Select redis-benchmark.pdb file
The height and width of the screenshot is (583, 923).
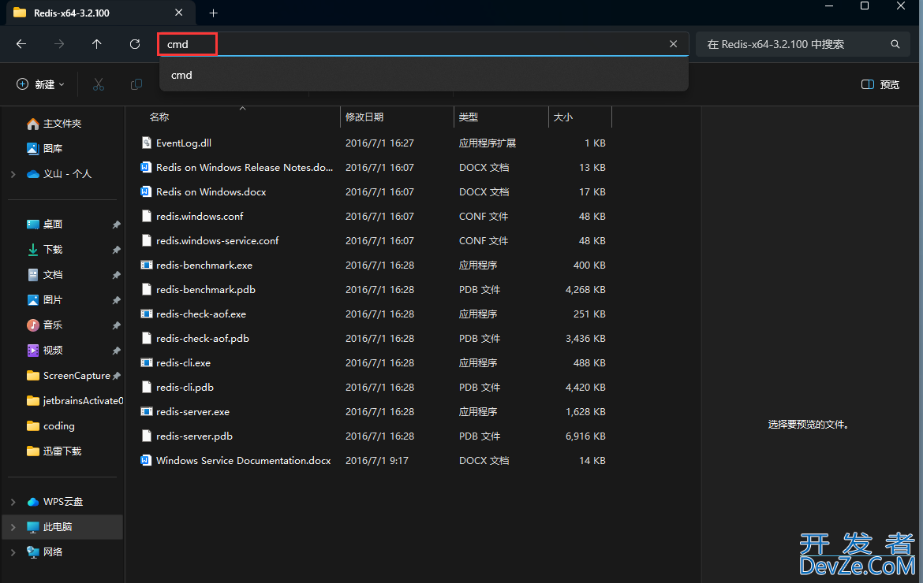tap(205, 290)
